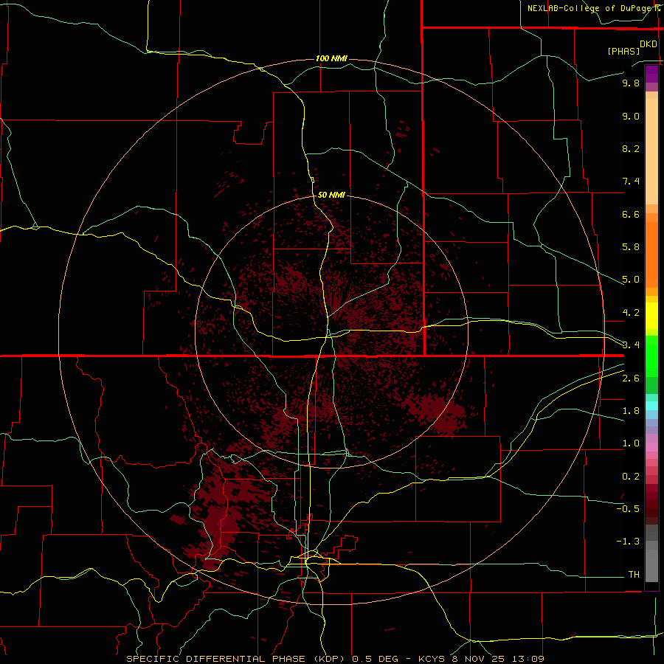Click the 1.0 color scale value

pos(631,443)
